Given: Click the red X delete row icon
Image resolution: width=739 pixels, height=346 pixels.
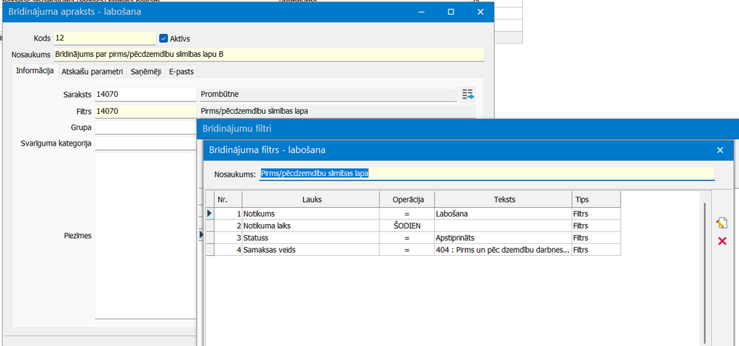Looking at the screenshot, I should (721, 242).
